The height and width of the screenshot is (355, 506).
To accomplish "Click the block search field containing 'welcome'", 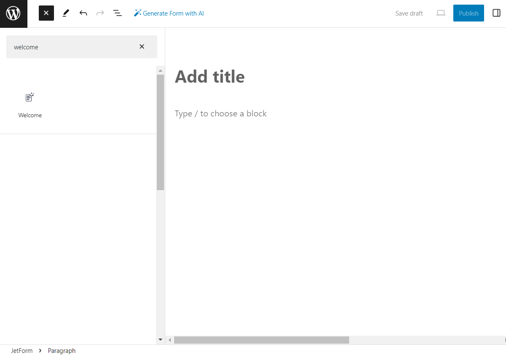I will [x=72, y=47].
